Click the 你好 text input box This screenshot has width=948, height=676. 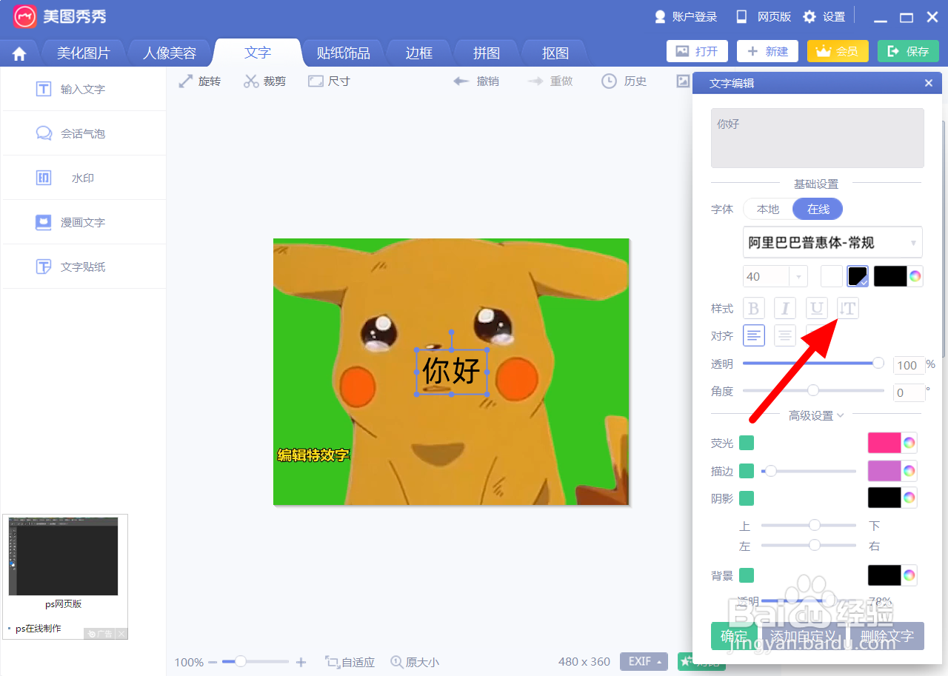[x=818, y=138]
